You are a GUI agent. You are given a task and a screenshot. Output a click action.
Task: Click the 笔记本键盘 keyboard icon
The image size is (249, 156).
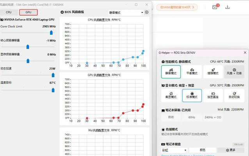pyautogui.click(x=163, y=144)
